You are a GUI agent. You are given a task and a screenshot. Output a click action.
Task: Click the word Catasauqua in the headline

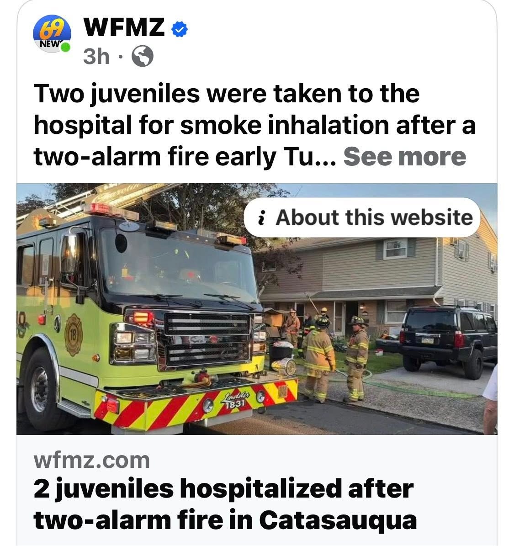click(338, 520)
